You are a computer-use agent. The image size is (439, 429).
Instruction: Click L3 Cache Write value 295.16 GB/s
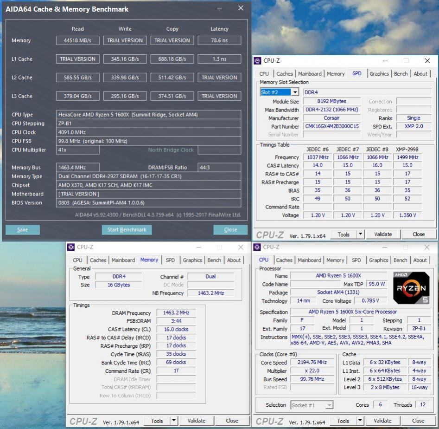click(125, 96)
